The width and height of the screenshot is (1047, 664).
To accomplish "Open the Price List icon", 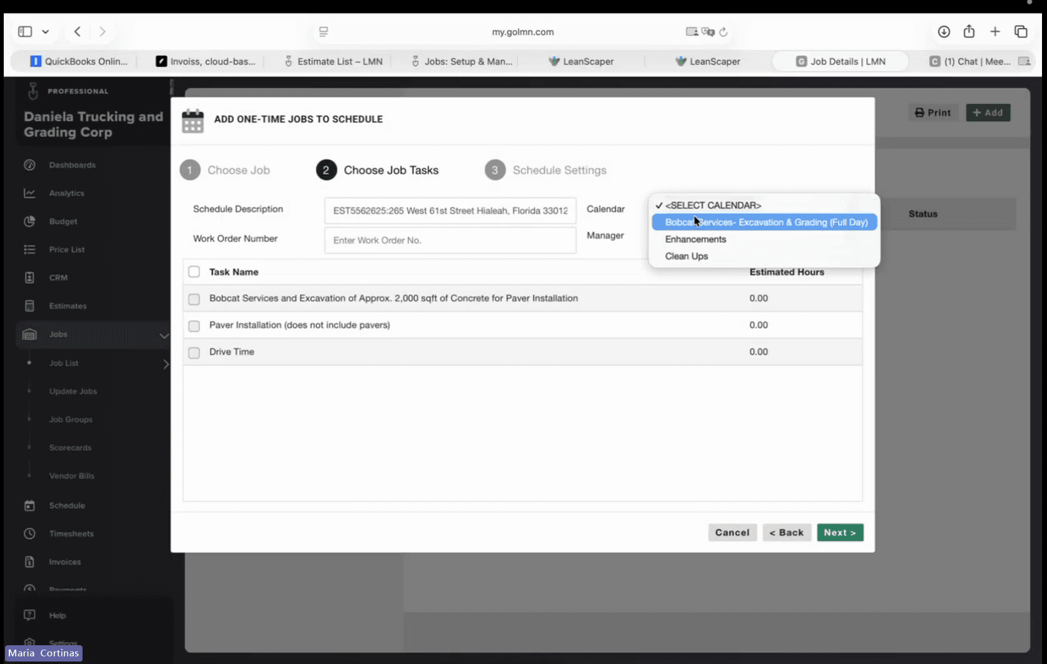I will pos(29,249).
